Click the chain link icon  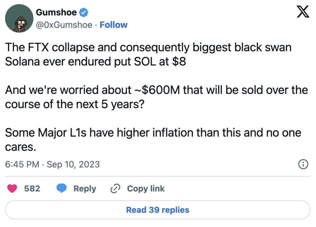[x=115, y=189]
